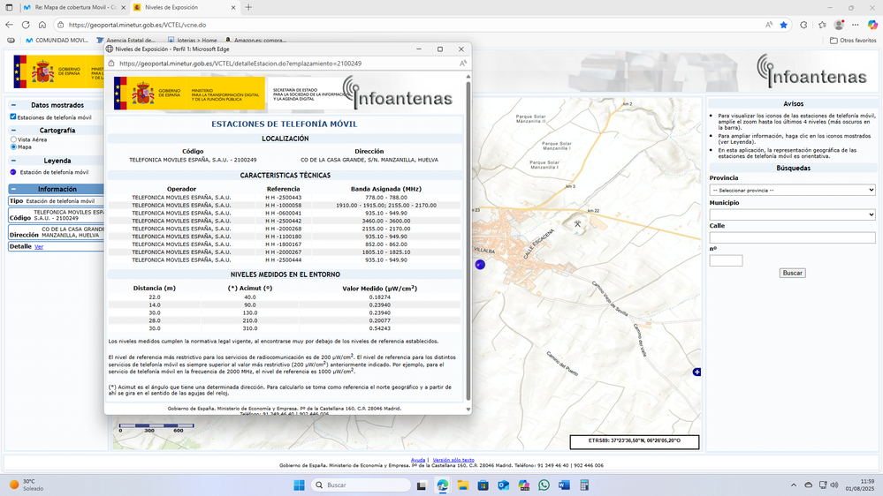Show hidden system tray icons

[794, 485]
